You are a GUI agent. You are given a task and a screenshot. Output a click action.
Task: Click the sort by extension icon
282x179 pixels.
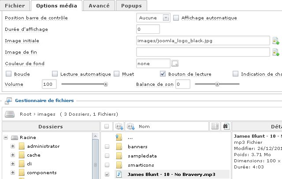click(x=119, y=126)
